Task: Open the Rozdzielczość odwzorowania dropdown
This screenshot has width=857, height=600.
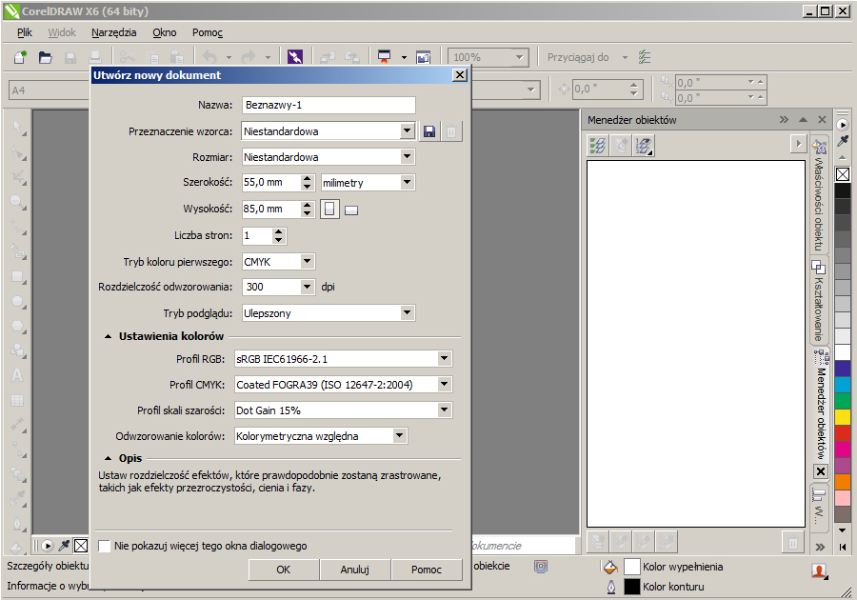Action: (x=308, y=287)
